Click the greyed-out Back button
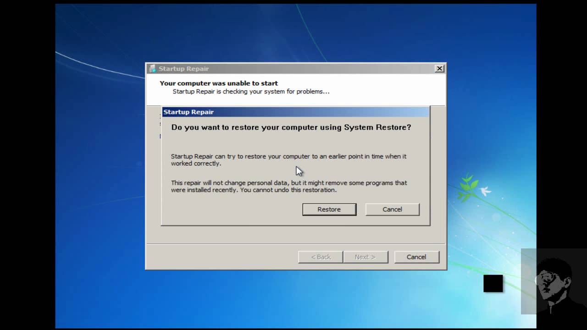 click(x=321, y=257)
